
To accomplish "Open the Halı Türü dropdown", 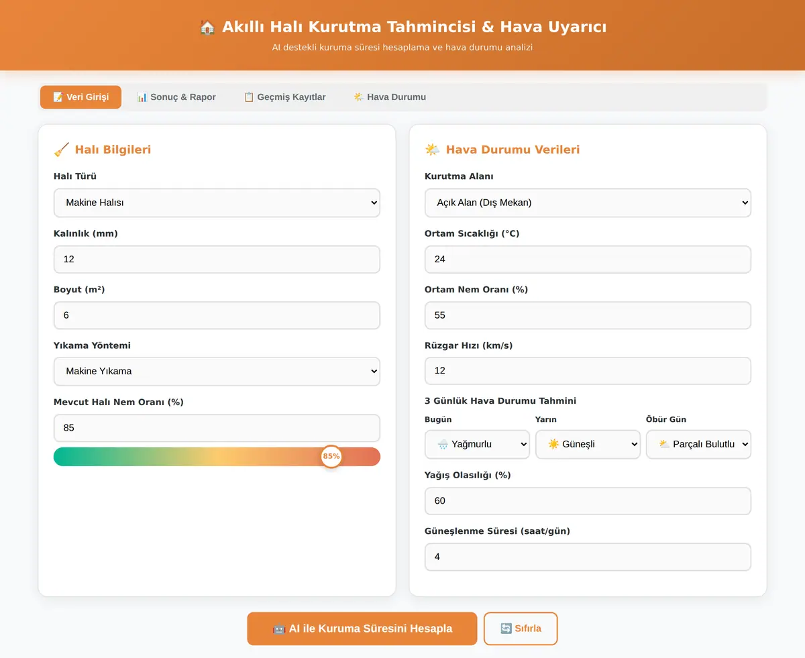I will click(x=217, y=203).
